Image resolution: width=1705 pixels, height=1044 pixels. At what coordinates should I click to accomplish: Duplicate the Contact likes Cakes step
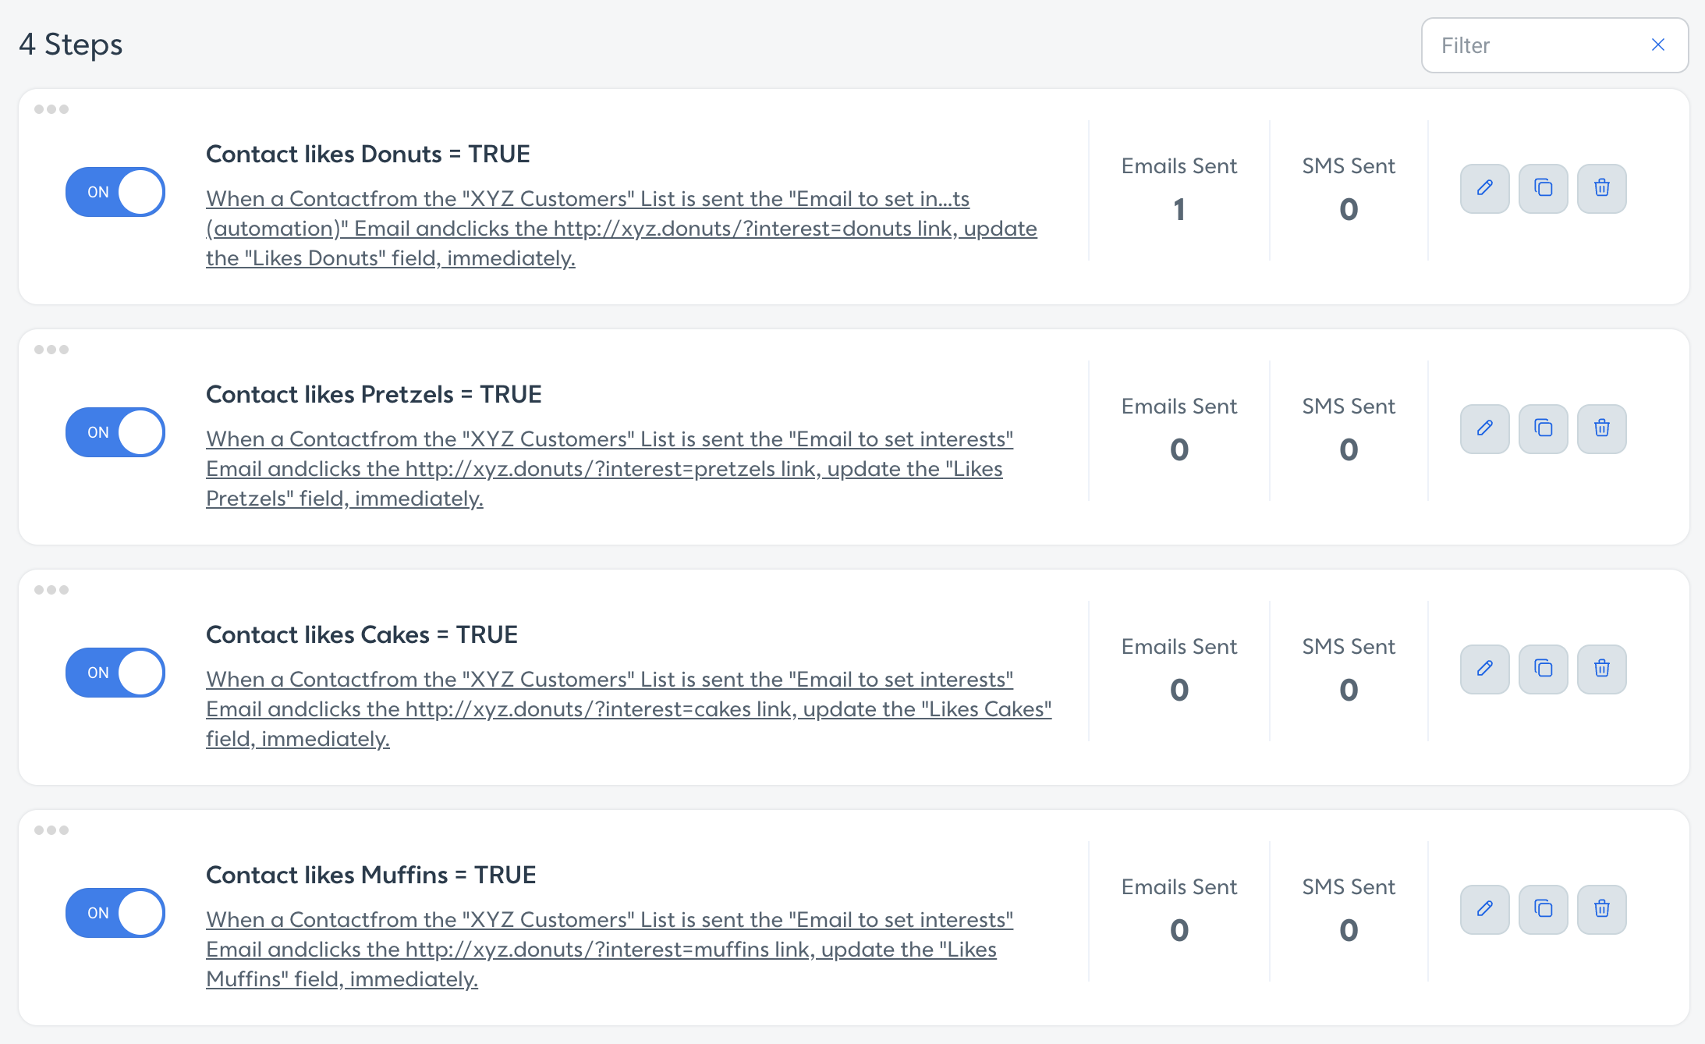pos(1543,669)
